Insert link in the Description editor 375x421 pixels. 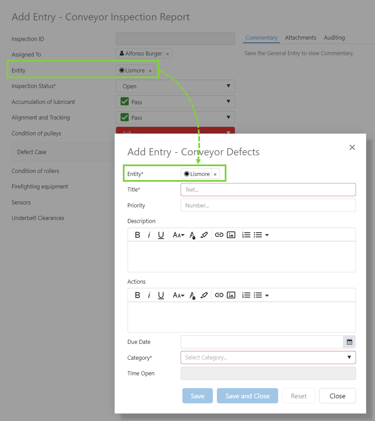[x=219, y=235]
